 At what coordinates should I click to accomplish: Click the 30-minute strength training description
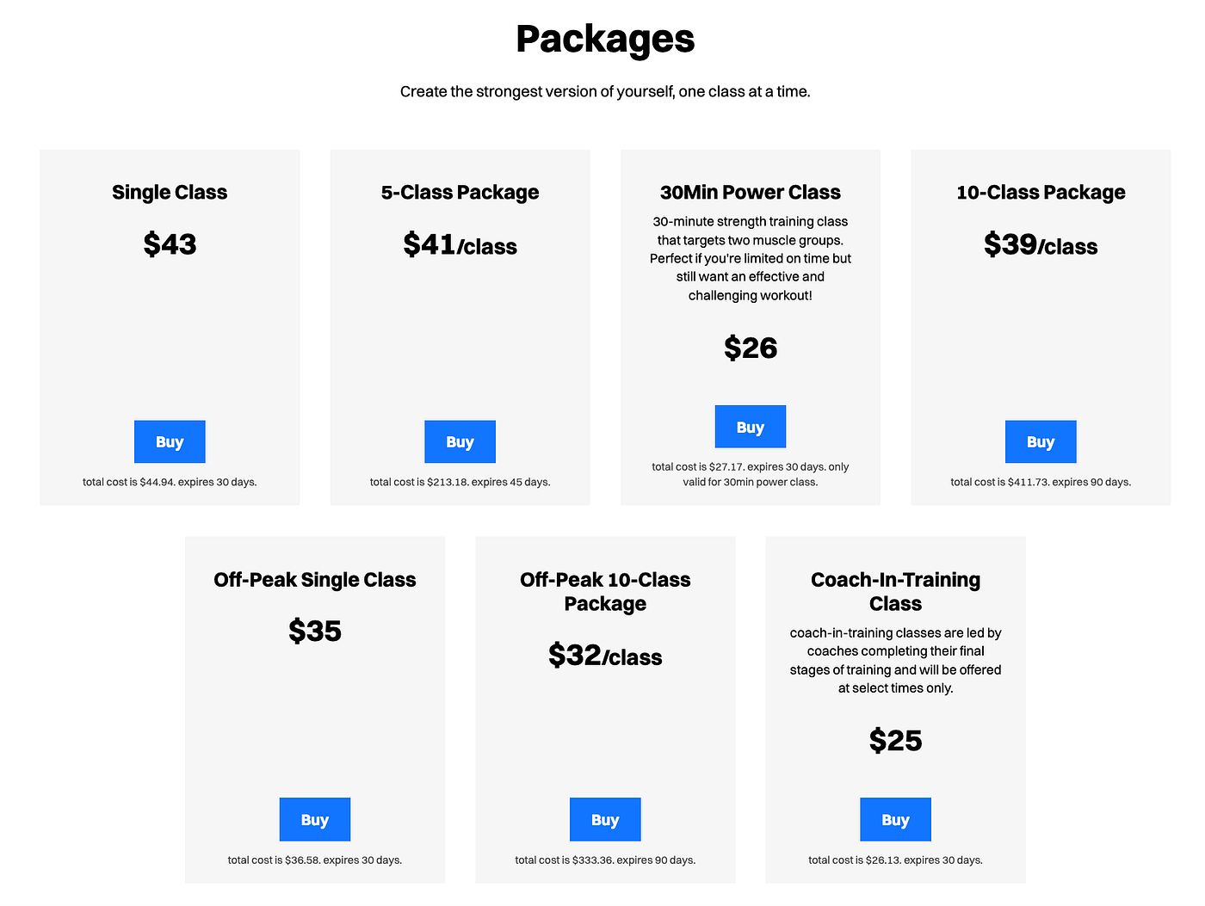750,258
